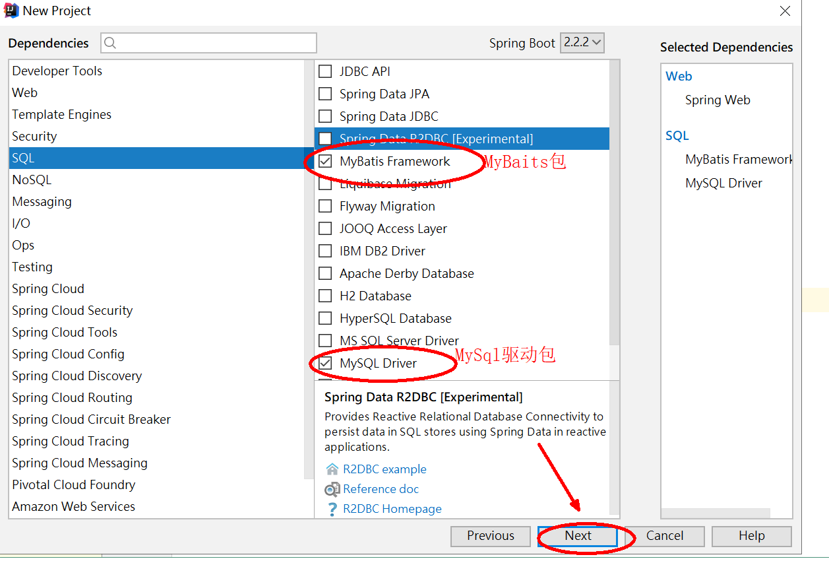The image size is (829, 563).
Task: Select Spring Cloud Security category
Action: (x=157, y=310)
